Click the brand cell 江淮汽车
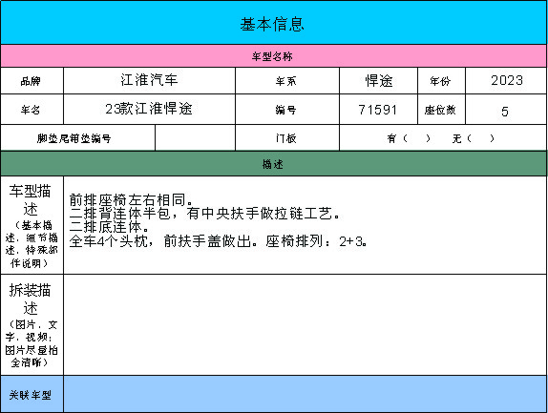 tap(149, 81)
